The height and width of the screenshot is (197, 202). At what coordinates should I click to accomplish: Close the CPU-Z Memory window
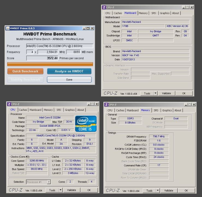[194, 105]
